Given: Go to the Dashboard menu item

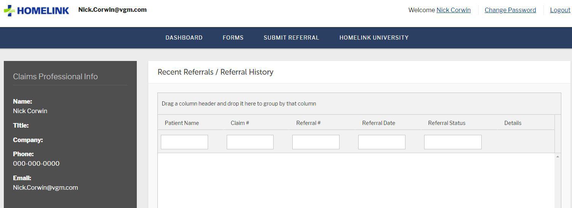Looking at the screenshot, I should (184, 38).
